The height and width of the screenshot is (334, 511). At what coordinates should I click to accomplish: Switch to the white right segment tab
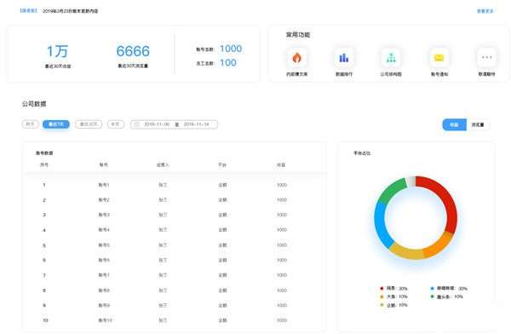pyautogui.click(x=478, y=124)
